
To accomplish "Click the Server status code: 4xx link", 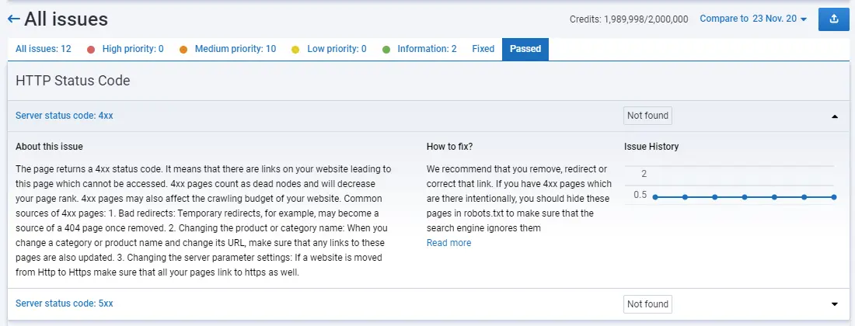I will coord(65,116).
